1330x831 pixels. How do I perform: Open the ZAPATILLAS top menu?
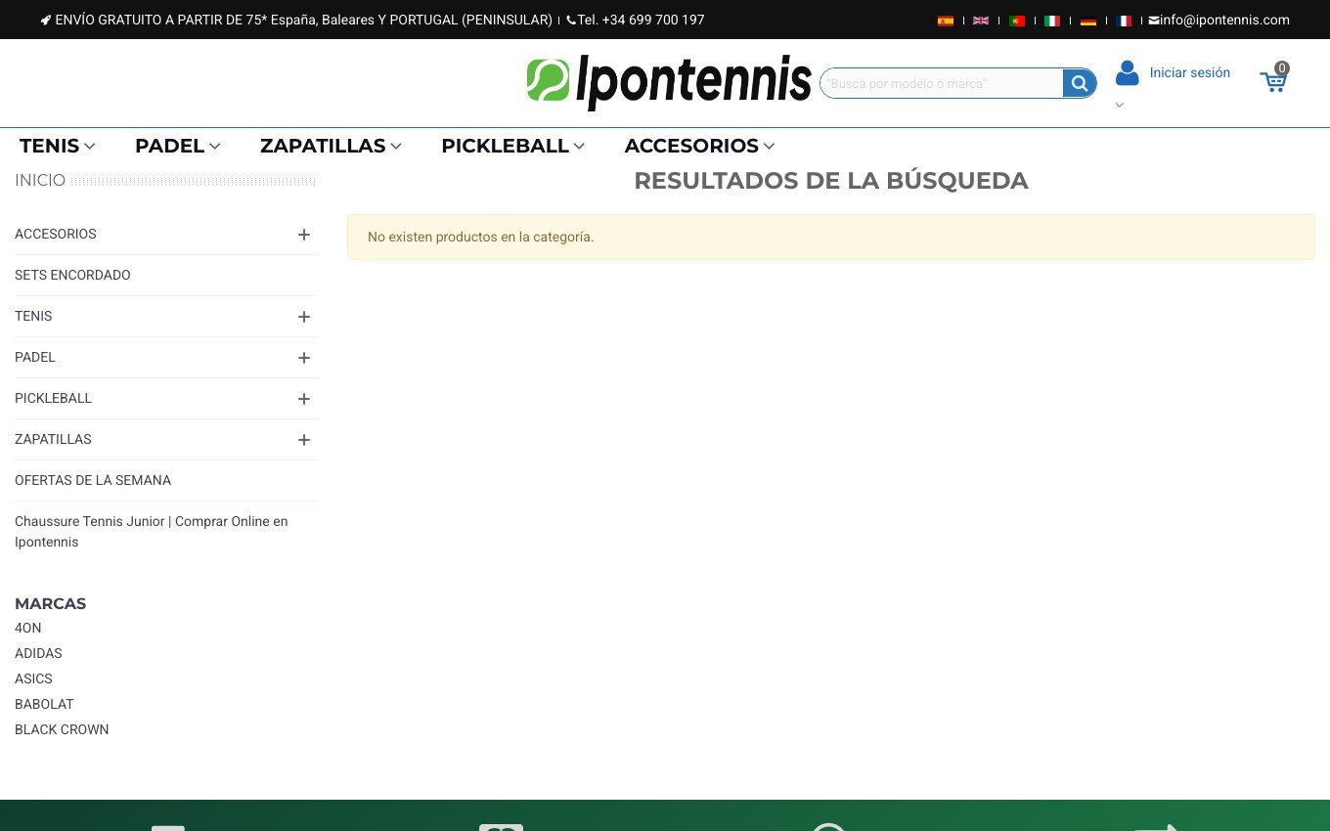[x=331, y=146]
